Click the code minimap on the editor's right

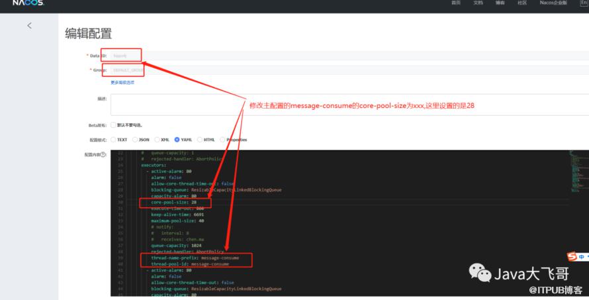[x=579, y=171]
